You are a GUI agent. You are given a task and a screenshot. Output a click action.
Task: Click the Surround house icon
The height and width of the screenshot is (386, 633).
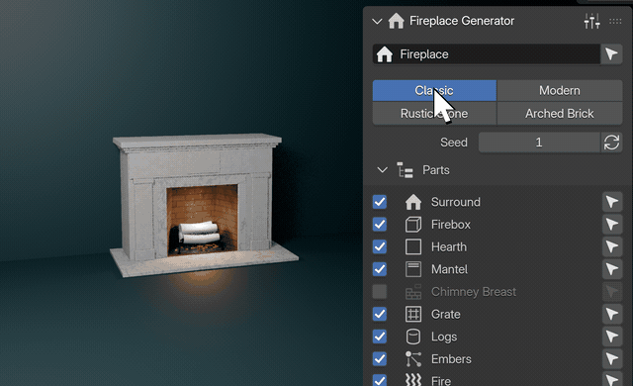click(413, 202)
